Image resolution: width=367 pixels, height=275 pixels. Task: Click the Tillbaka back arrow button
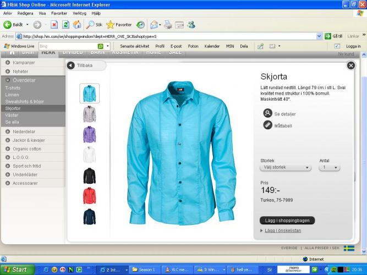[x=71, y=65]
